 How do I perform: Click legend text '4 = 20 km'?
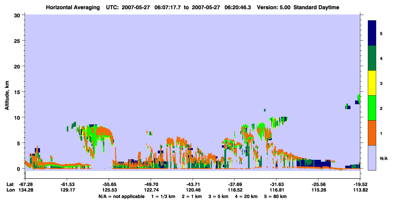(x=247, y=196)
